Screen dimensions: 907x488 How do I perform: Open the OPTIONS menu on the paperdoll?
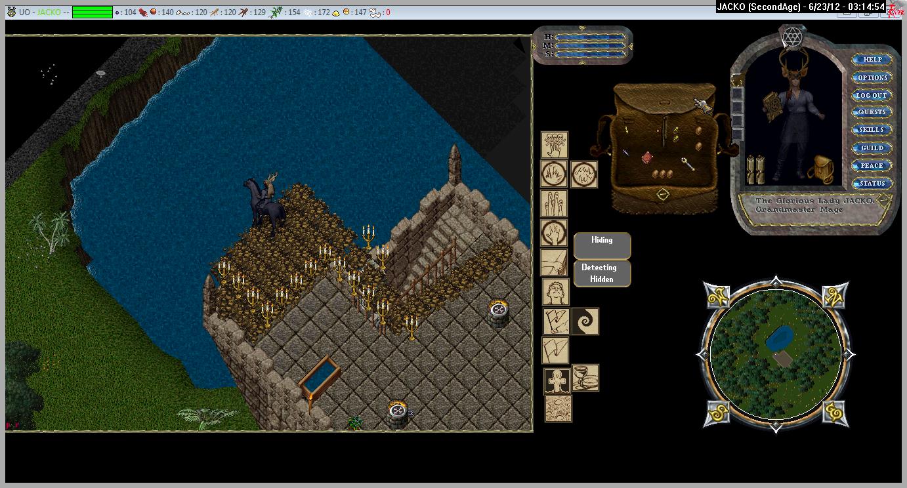[872, 77]
